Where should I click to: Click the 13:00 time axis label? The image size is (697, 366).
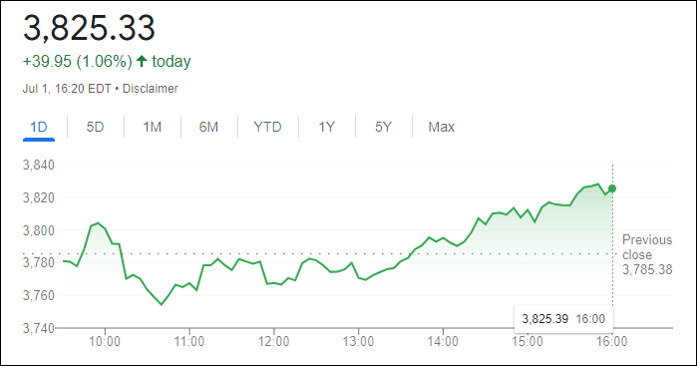(x=358, y=341)
